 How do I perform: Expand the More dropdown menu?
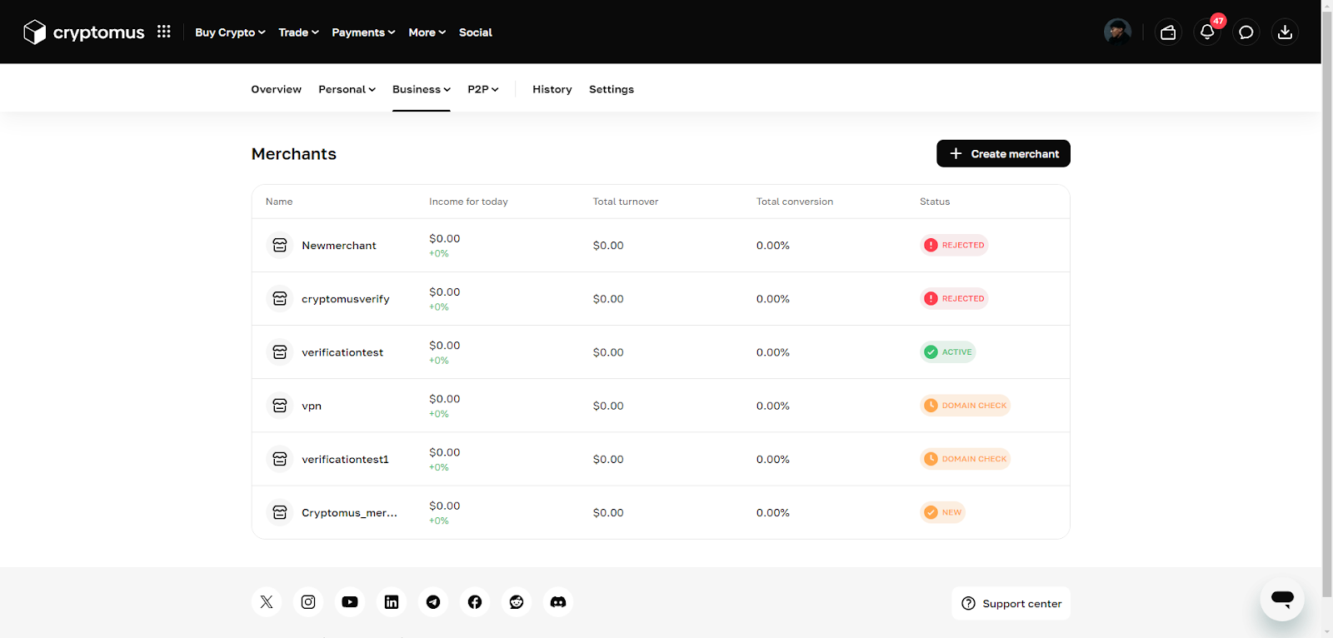427,32
